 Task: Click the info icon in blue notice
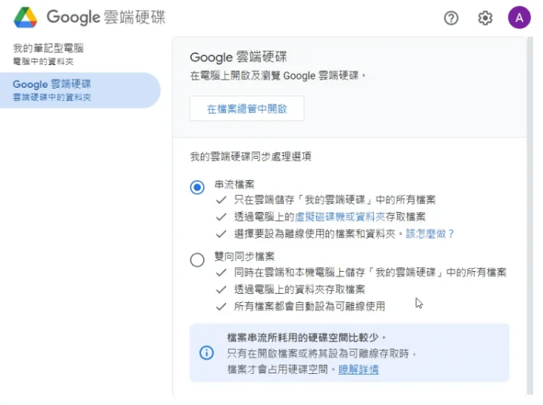point(206,353)
